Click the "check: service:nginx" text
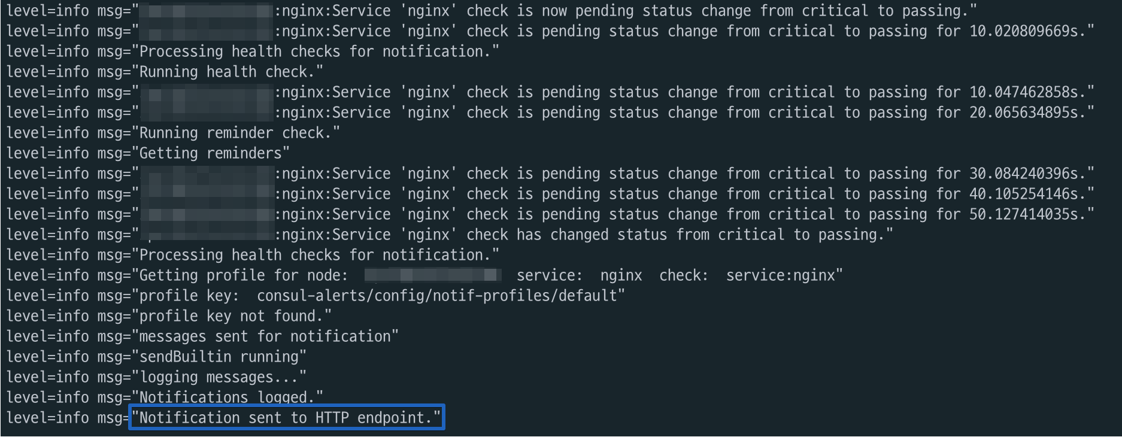The height and width of the screenshot is (437, 1122). (x=750, y=275)
